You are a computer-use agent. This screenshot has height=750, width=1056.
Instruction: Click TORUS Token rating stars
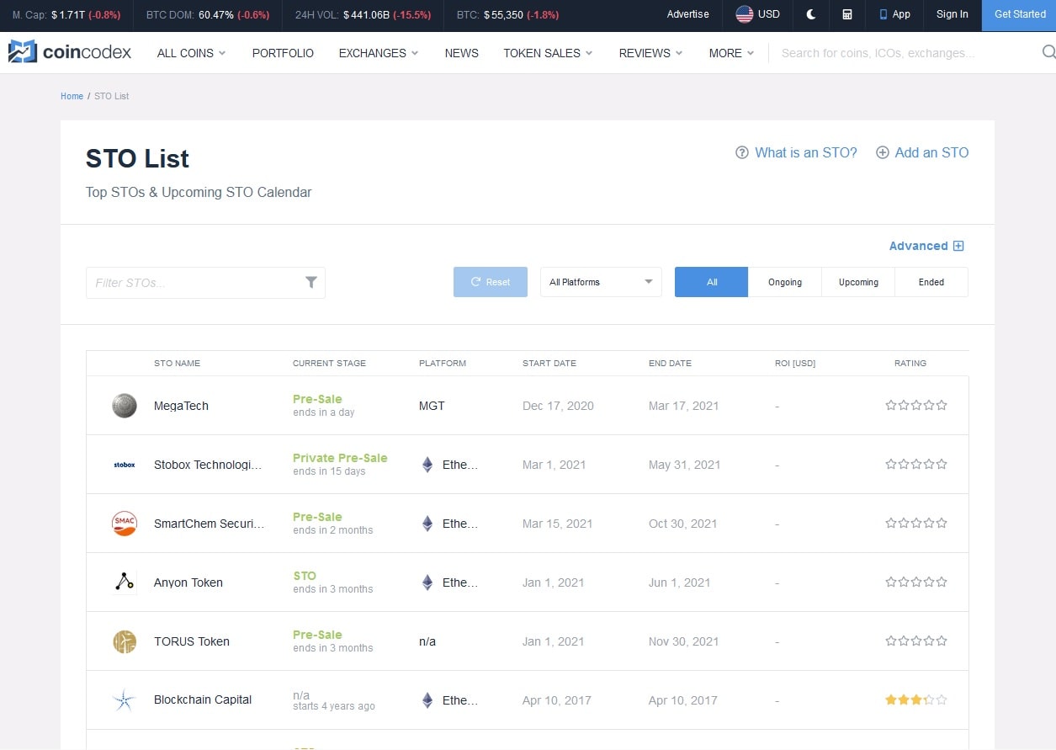[x=916, y=641]
